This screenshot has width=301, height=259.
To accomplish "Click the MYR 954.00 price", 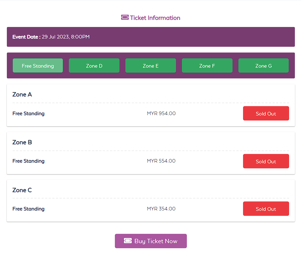I will (161, 113).
